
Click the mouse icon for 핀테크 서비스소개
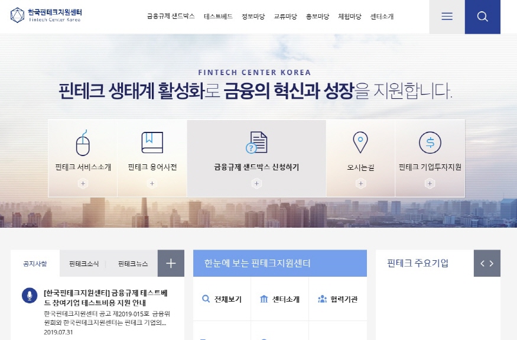tap(83, 143)
